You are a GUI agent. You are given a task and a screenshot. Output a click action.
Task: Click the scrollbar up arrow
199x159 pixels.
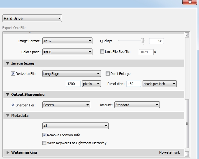(x=187, y=35)
